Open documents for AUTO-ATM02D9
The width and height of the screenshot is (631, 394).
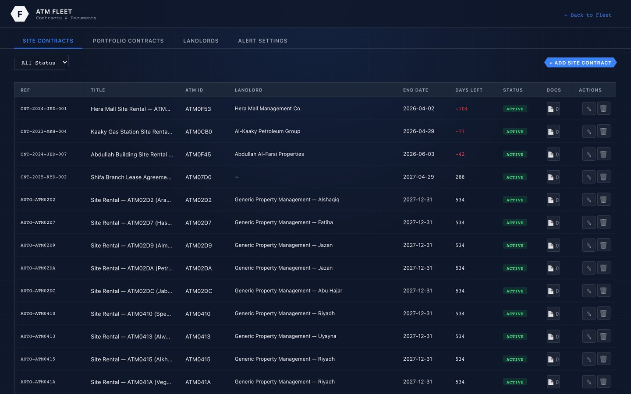tap(553, 246)
